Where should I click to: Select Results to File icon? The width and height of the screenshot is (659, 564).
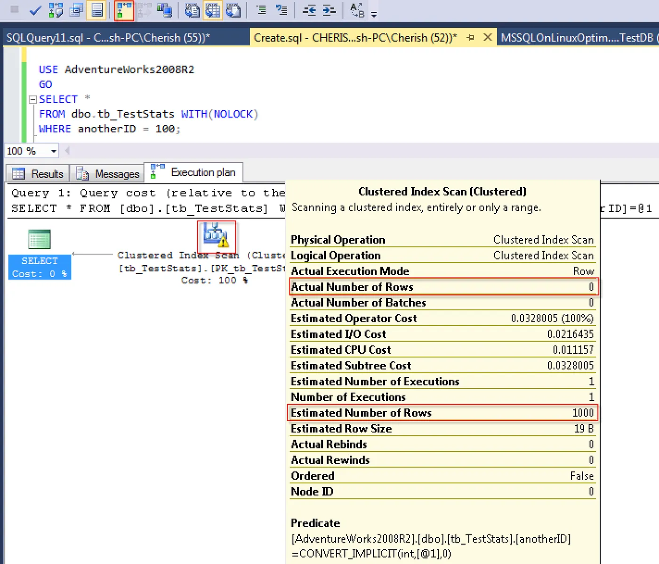(233, 10)
